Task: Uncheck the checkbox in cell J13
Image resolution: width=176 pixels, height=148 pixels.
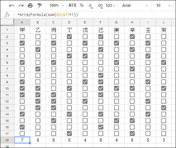Action: point(164,108)
